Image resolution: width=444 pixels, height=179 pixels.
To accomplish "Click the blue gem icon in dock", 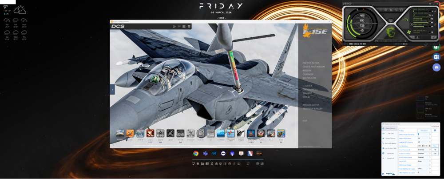I will [232, 153].
